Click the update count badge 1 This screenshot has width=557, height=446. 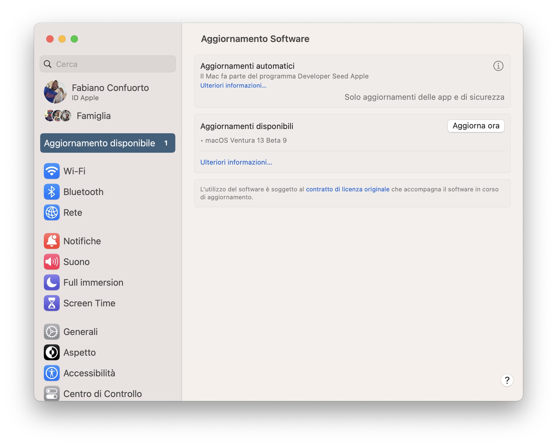[166, 143]
